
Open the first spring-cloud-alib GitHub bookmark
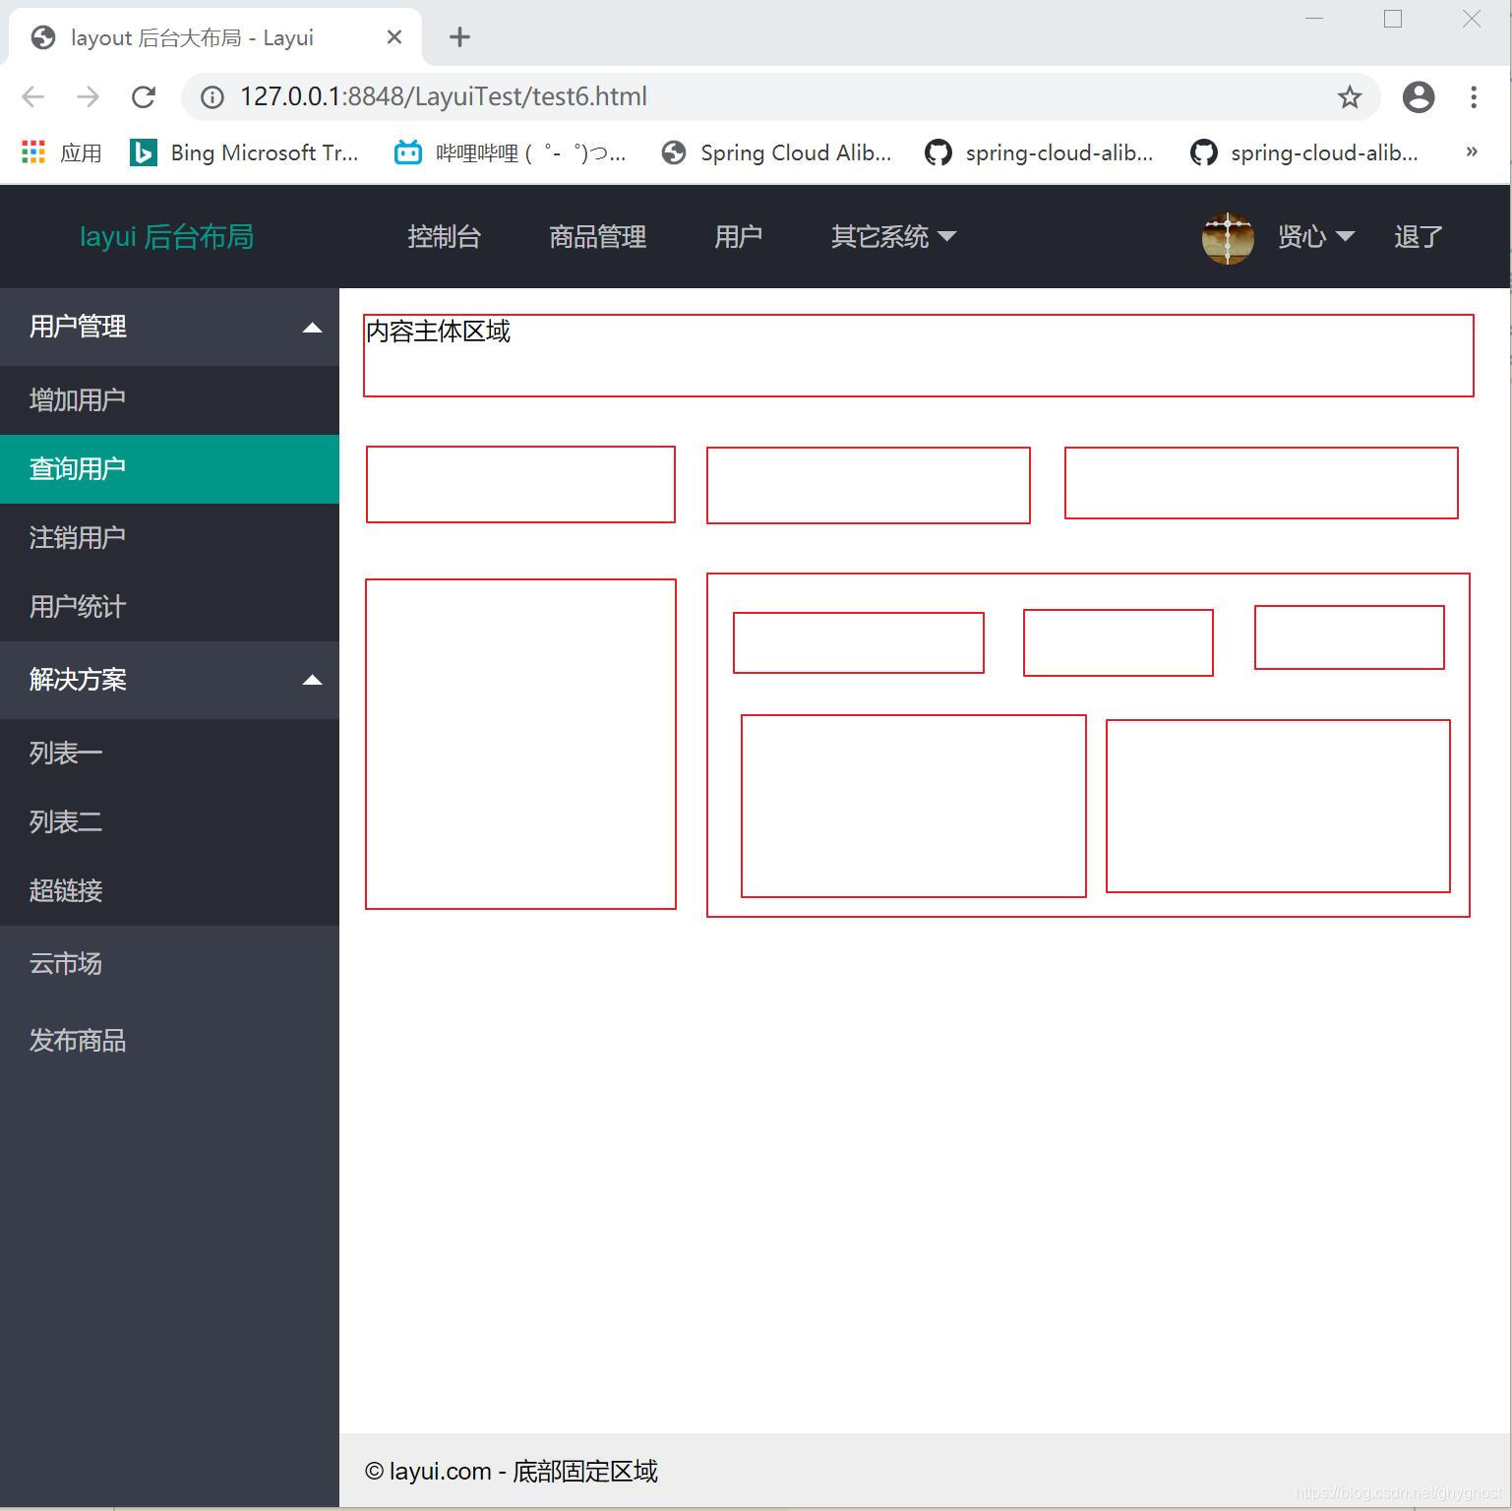click(x=1039, y=152)
